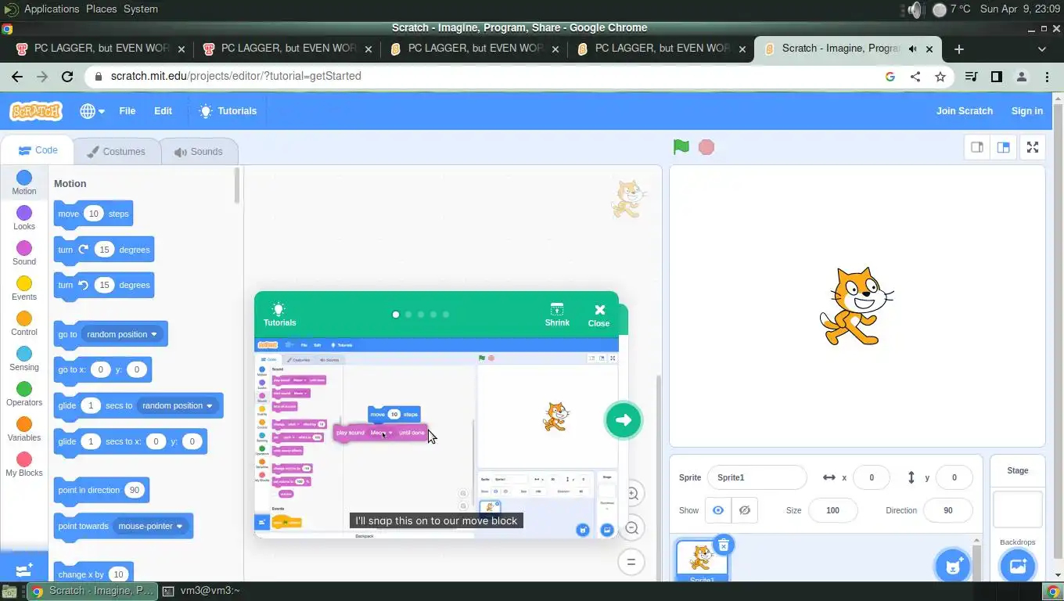
Task: Zoom out on the code workspace
Action: 631,528
